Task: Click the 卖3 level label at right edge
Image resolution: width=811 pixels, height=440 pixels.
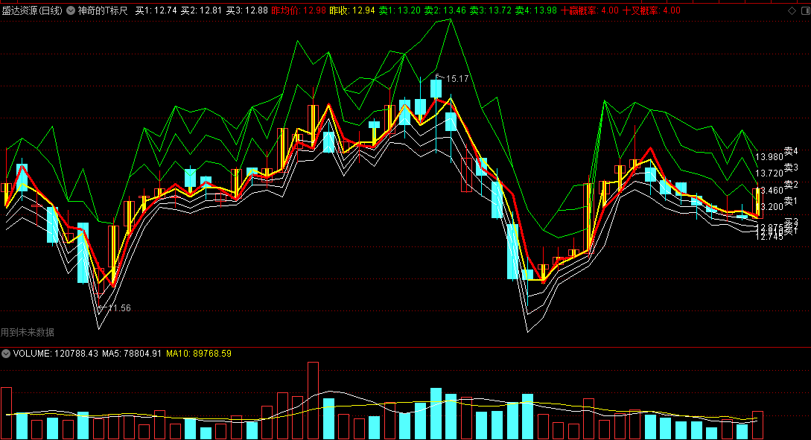Action: click(792, 168)
